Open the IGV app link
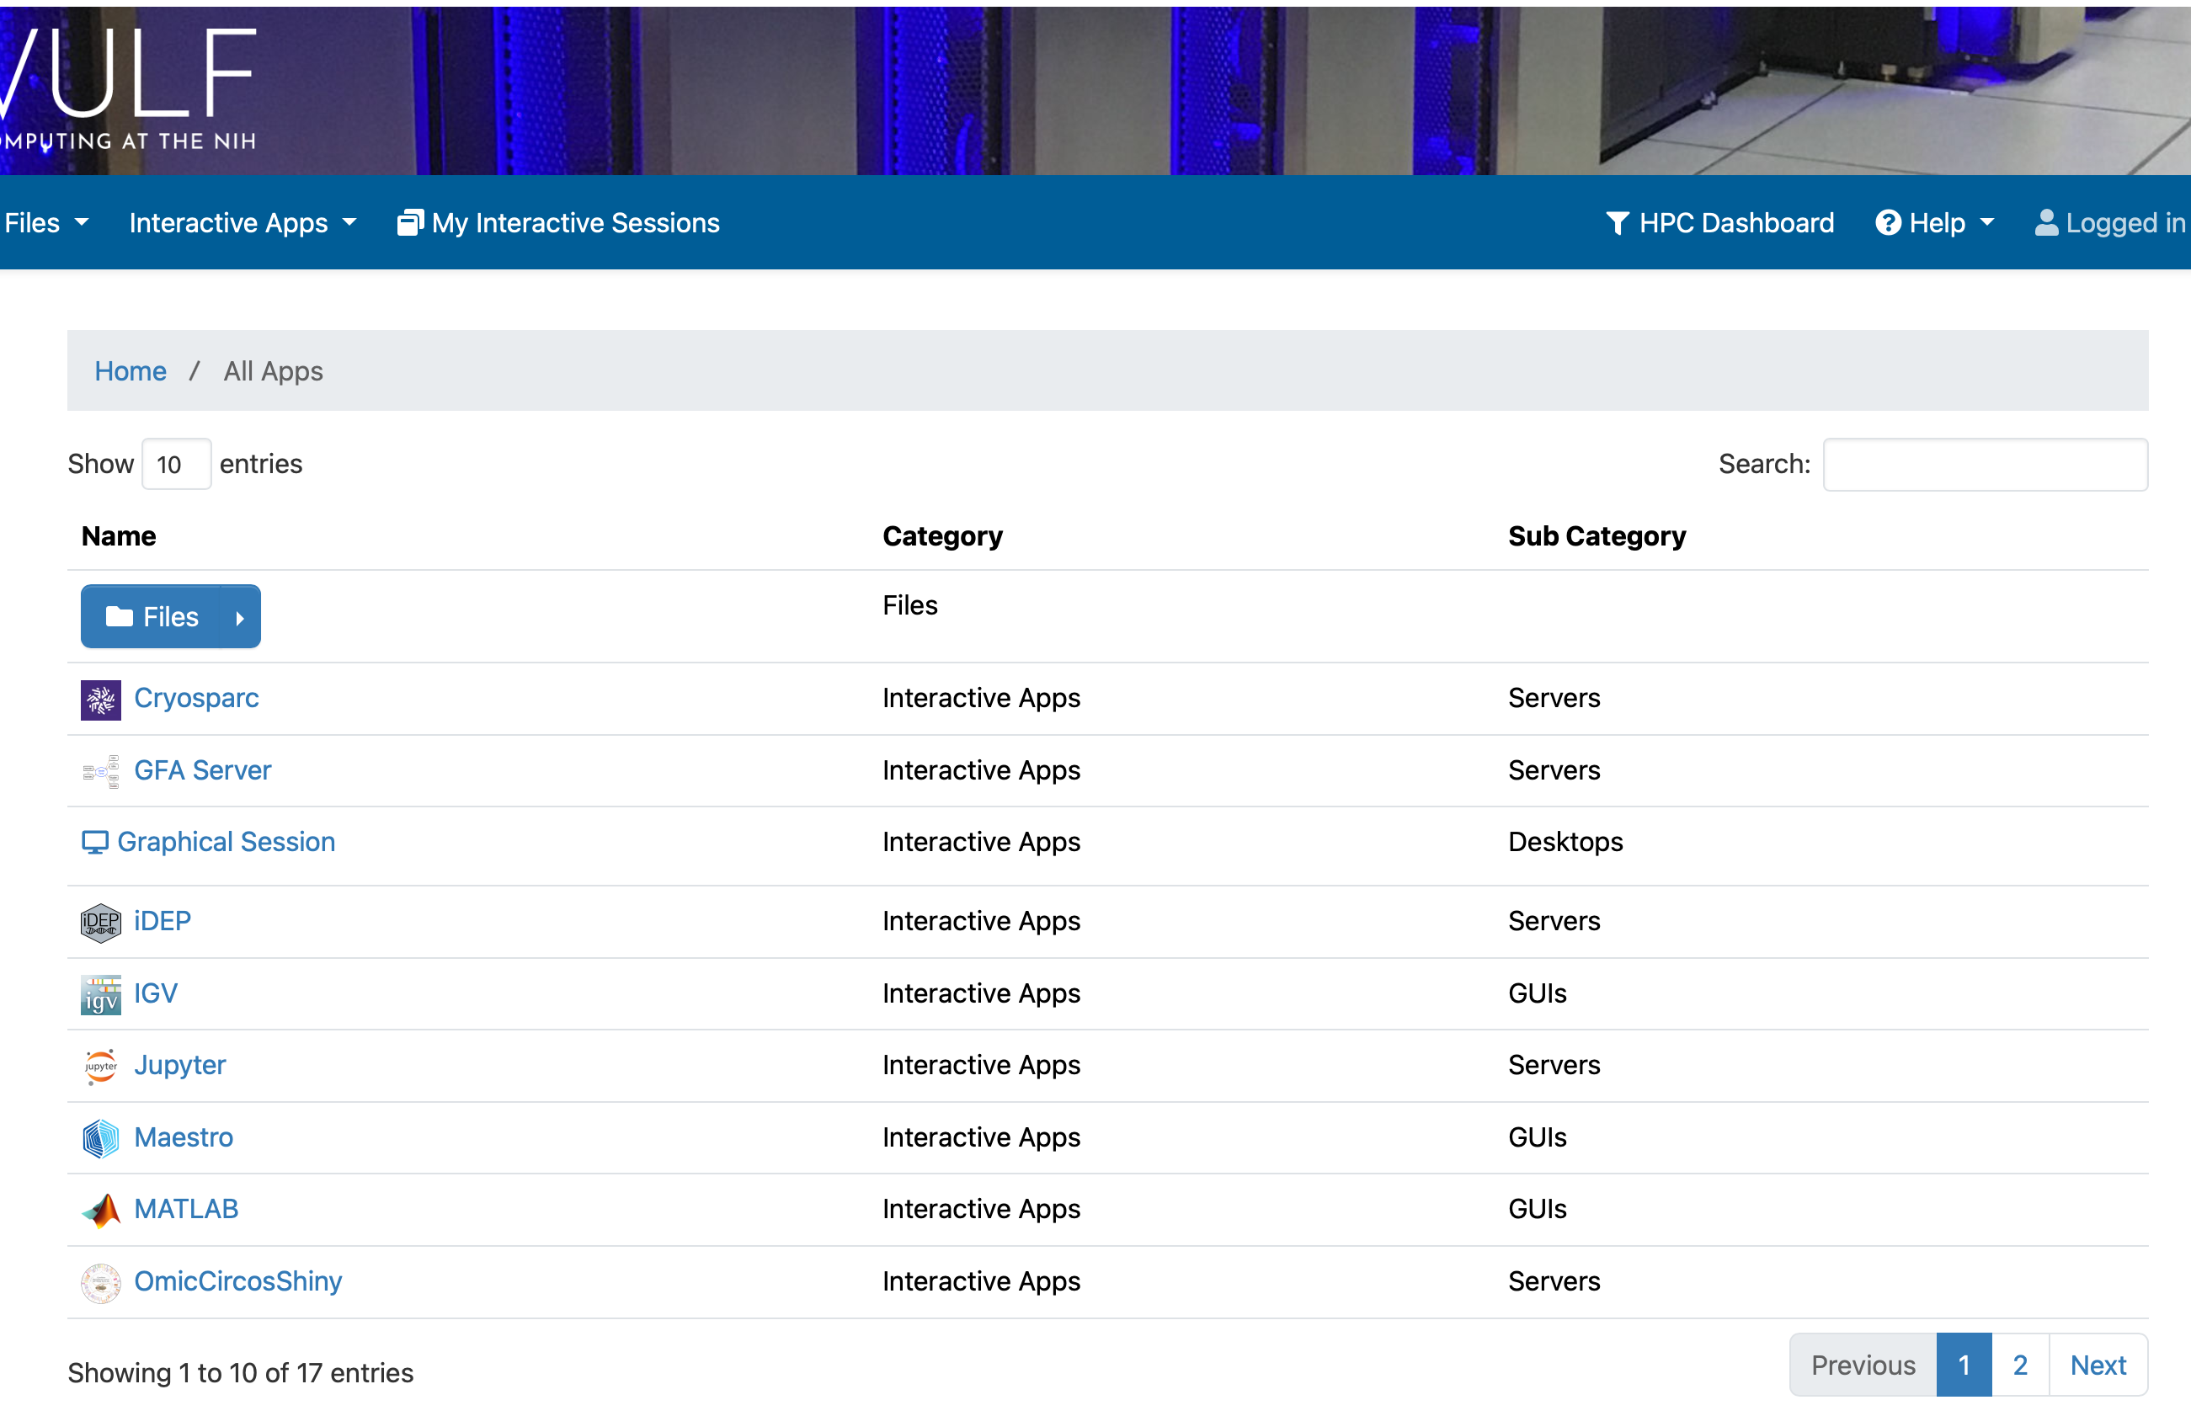Image resolution: width=2191 pixels, height=1416 pixels. pos(157,993)
